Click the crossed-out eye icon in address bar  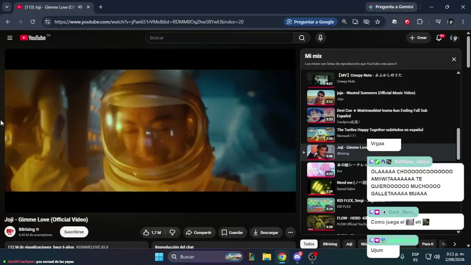pyautogui.click(x=366, y=22)
